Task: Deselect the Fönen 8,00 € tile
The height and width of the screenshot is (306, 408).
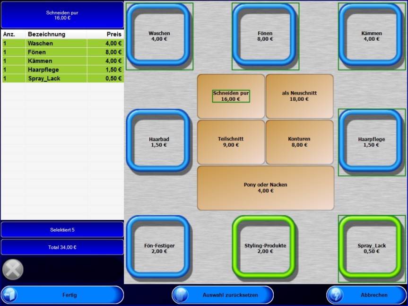Action: click(x=265, y=36)
